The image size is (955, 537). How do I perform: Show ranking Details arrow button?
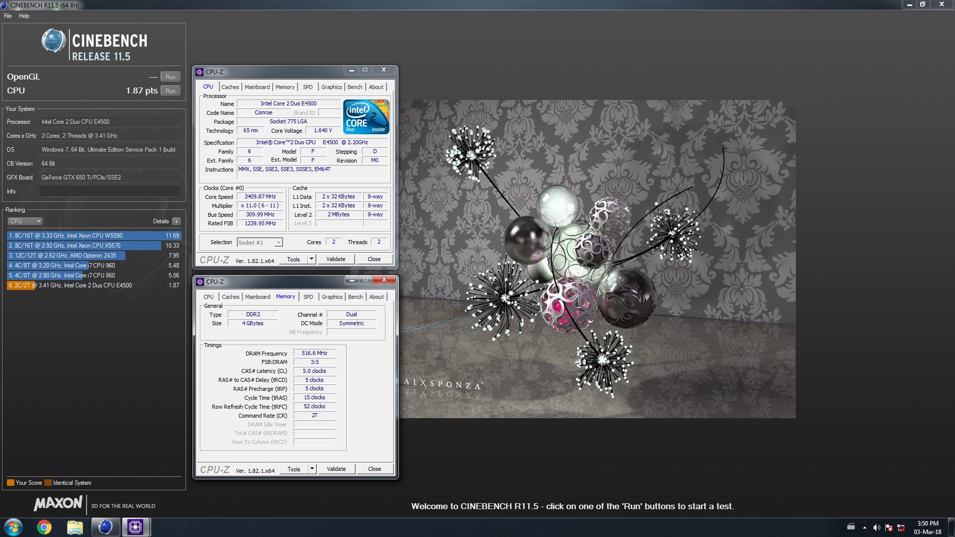pyautogui.click(x=177, y=221)
